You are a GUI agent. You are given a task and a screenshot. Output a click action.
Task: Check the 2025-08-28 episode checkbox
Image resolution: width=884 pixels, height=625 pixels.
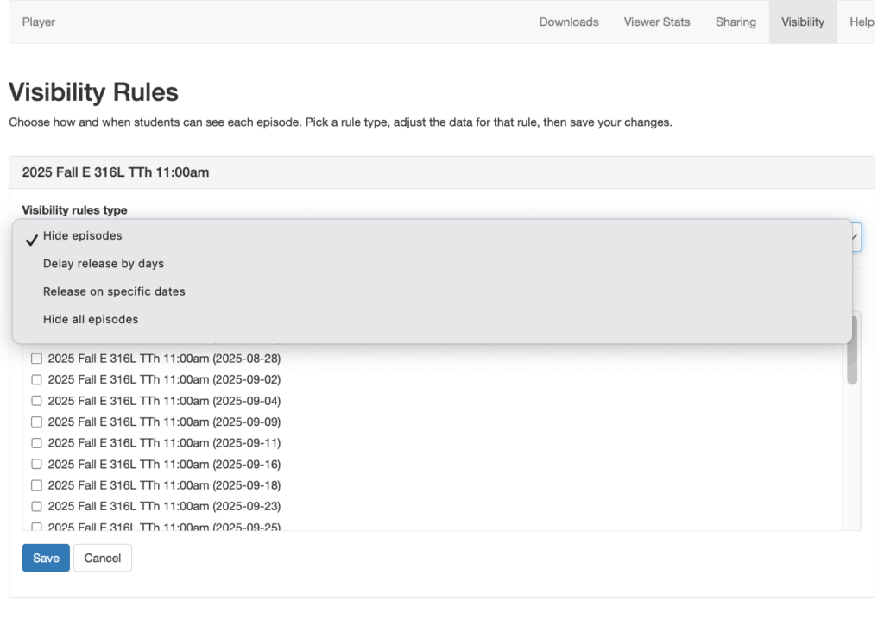click(x=35, y=358)
